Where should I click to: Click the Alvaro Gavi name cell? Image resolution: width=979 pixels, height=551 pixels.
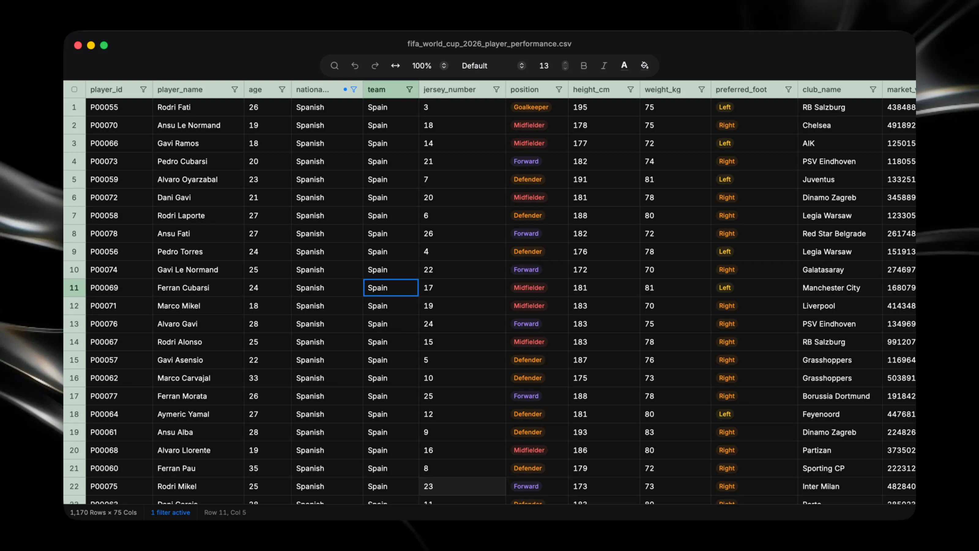198,324
